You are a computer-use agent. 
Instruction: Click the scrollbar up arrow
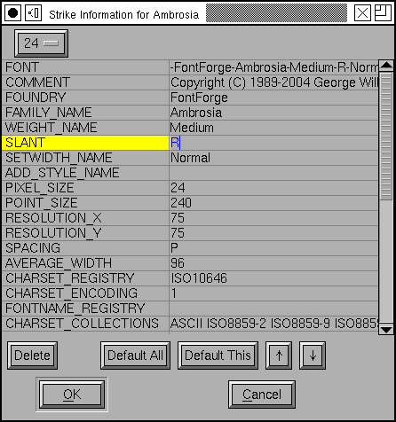point(386,66)
